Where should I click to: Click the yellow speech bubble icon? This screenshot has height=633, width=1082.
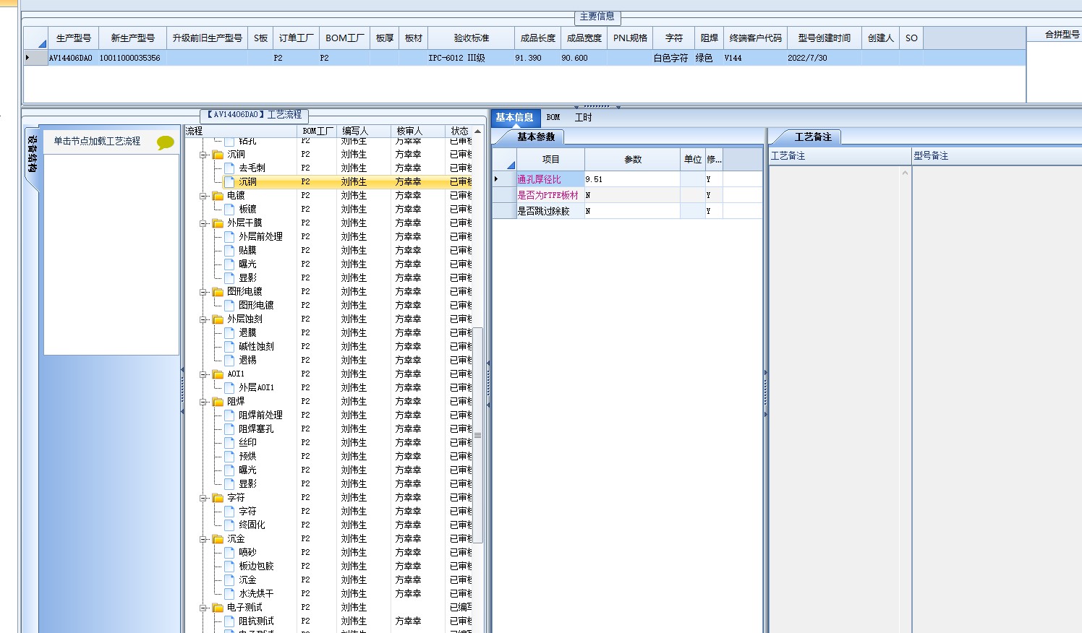pos(166,142)
